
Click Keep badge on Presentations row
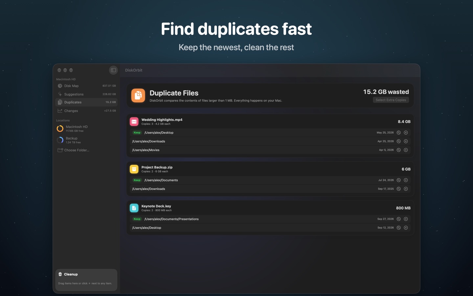137,219
